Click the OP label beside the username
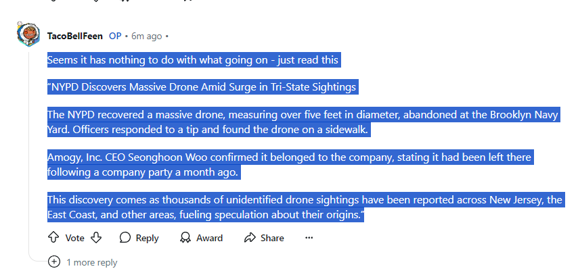578x275 pixels. [115, 36]
